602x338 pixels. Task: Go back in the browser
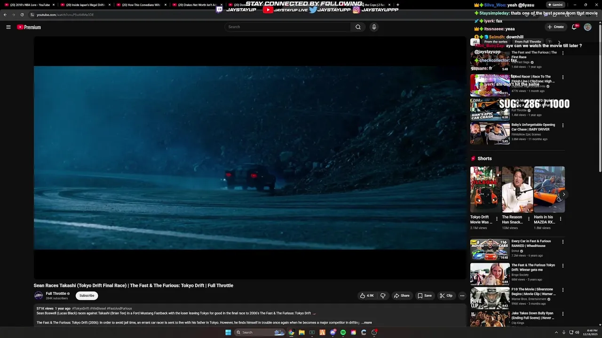tap(5, 15)
